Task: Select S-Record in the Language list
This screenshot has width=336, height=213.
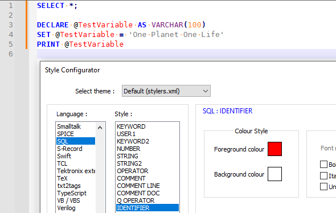Action: point(75,149)
